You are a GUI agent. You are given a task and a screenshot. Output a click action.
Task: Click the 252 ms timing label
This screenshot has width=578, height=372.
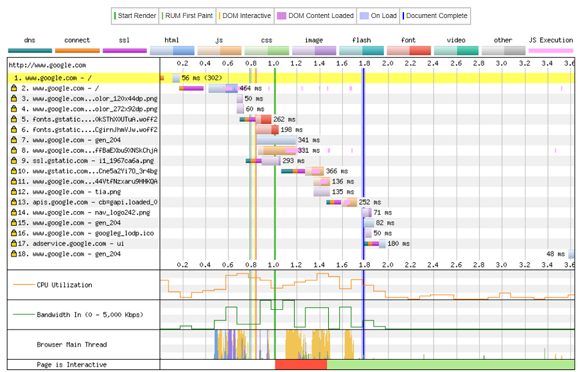(370, 202)
